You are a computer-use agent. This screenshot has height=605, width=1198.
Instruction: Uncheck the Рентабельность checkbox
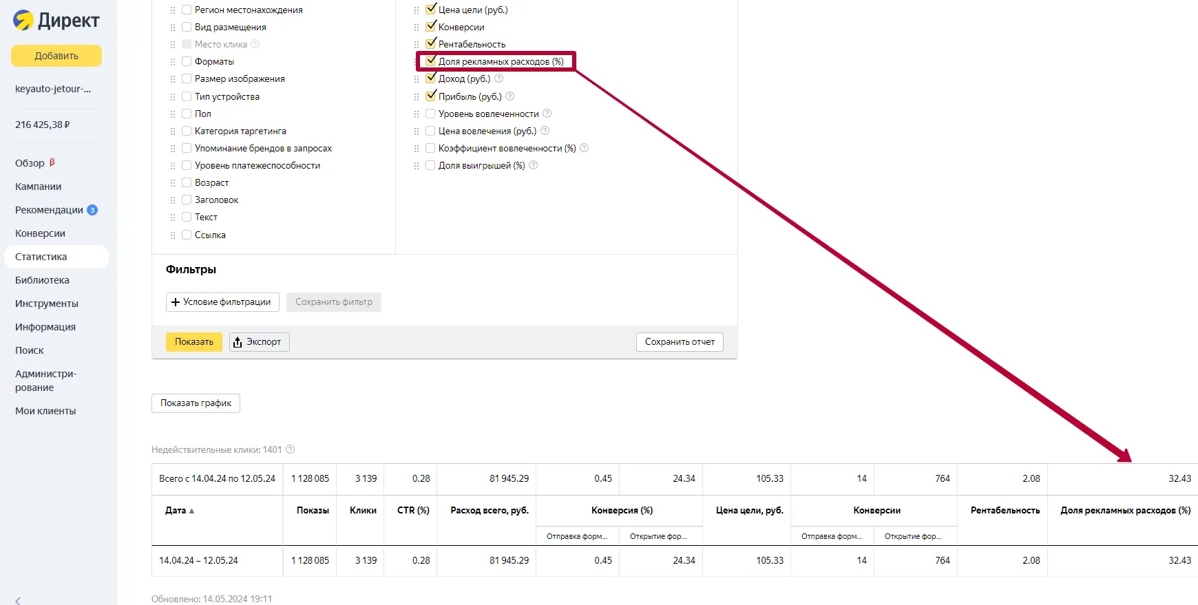(430, 44)
